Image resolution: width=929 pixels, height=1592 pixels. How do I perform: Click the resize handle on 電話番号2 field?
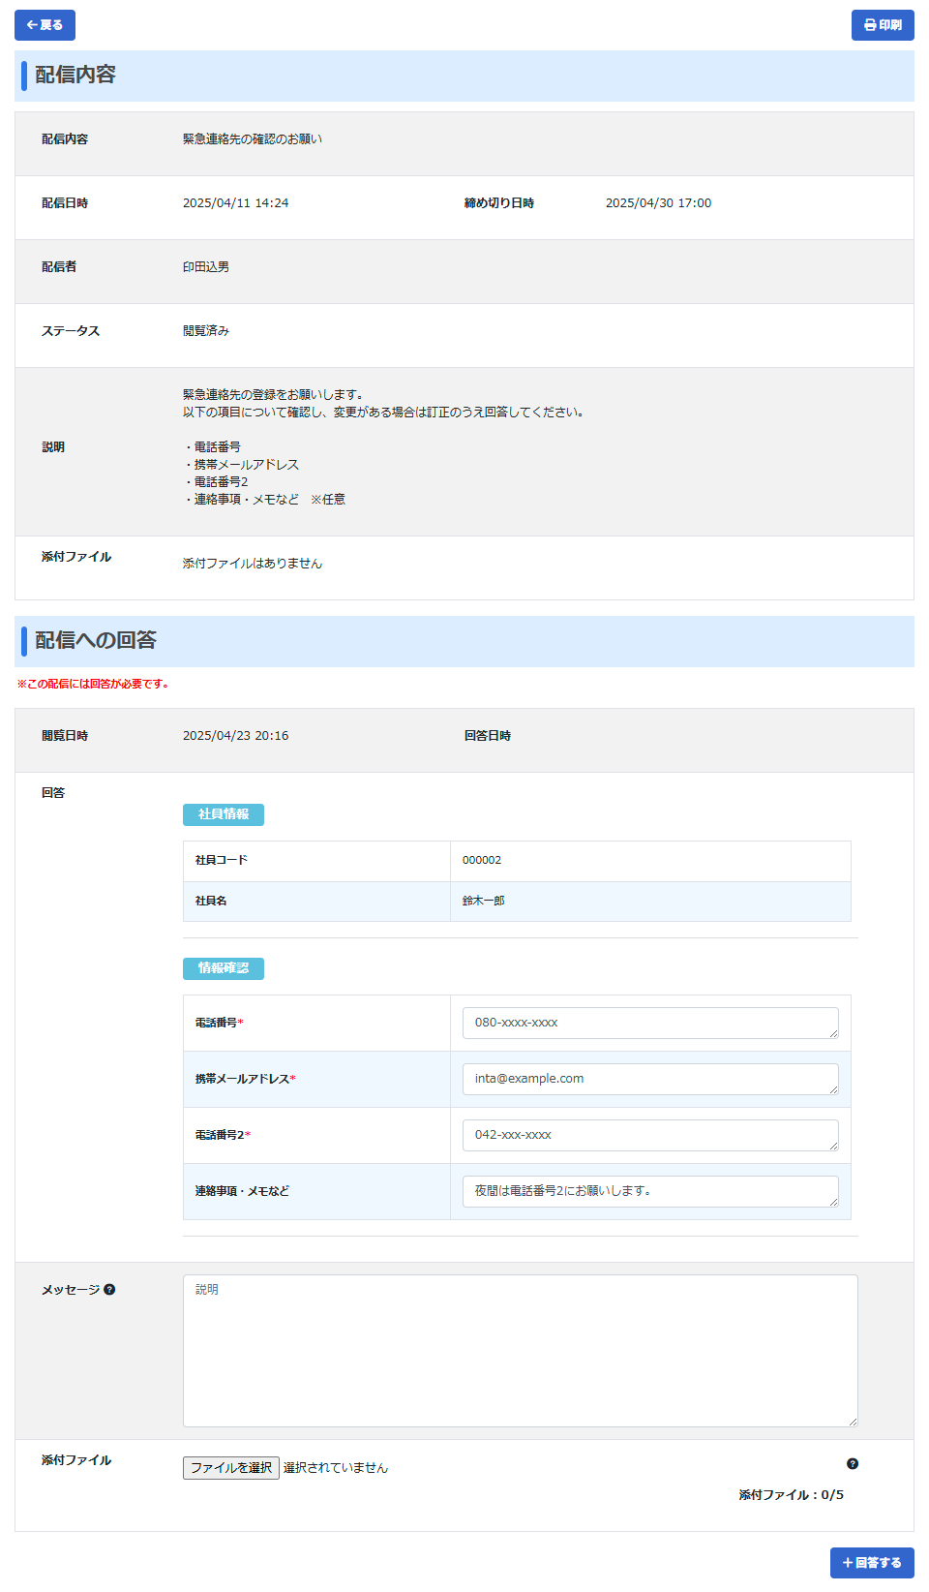(833, 1146)
